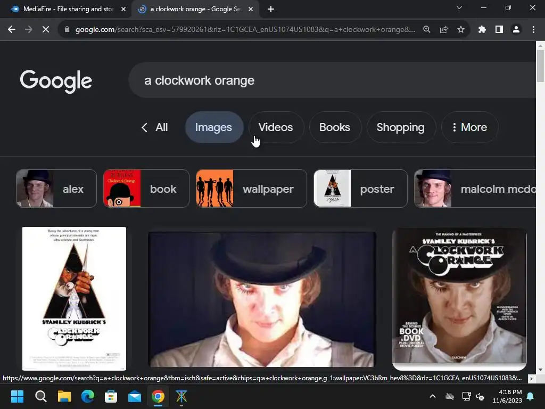Click the scroll right arrow at bottom
The image size is (545, 409).
(532, 379)
